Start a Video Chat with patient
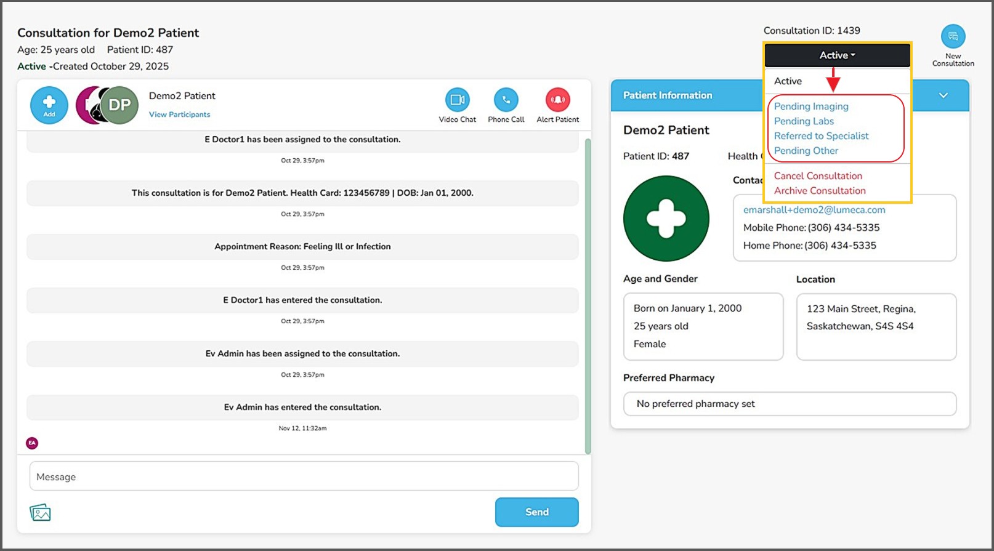 click(457, 100)
